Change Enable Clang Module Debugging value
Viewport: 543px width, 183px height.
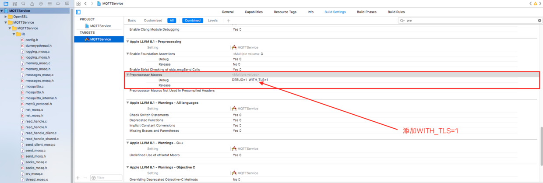pos(237,29)
